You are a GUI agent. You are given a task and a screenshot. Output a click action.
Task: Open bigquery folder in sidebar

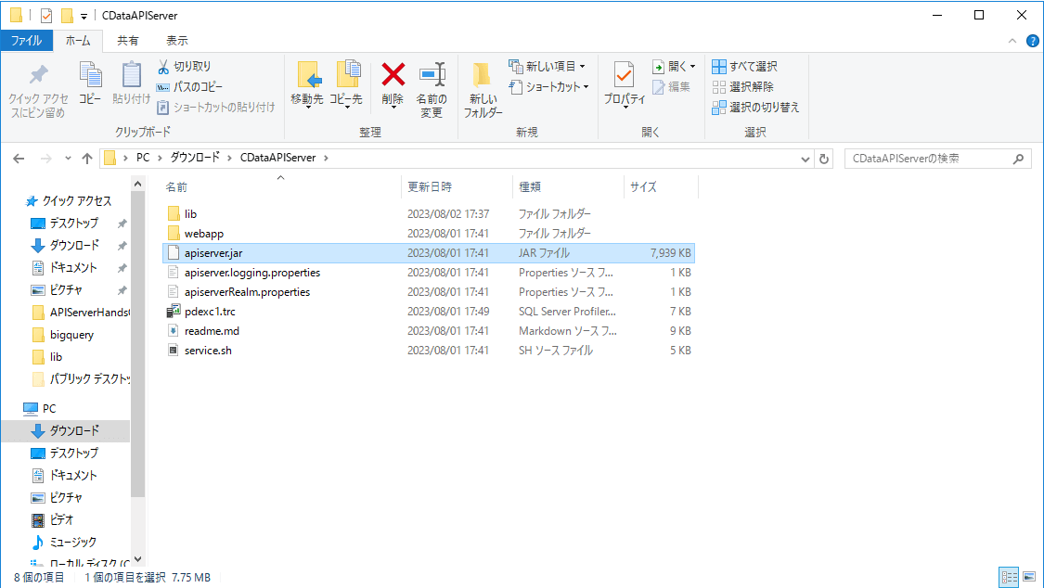(x=63, y=335)
